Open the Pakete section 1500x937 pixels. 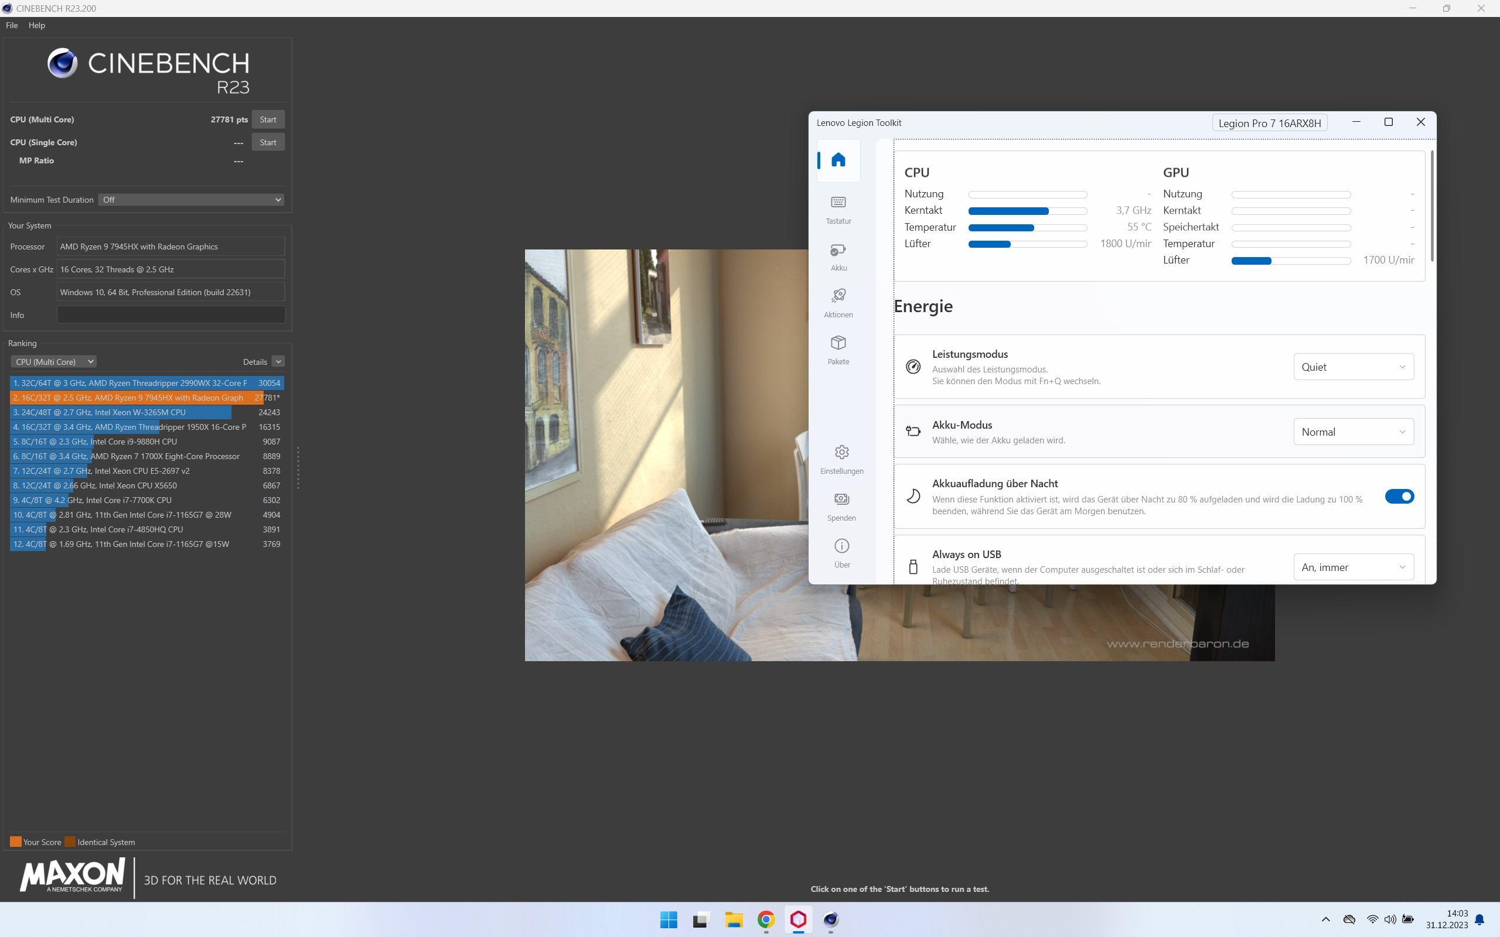point(838,351)
